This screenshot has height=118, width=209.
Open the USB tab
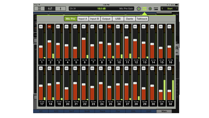coord(118,19)
